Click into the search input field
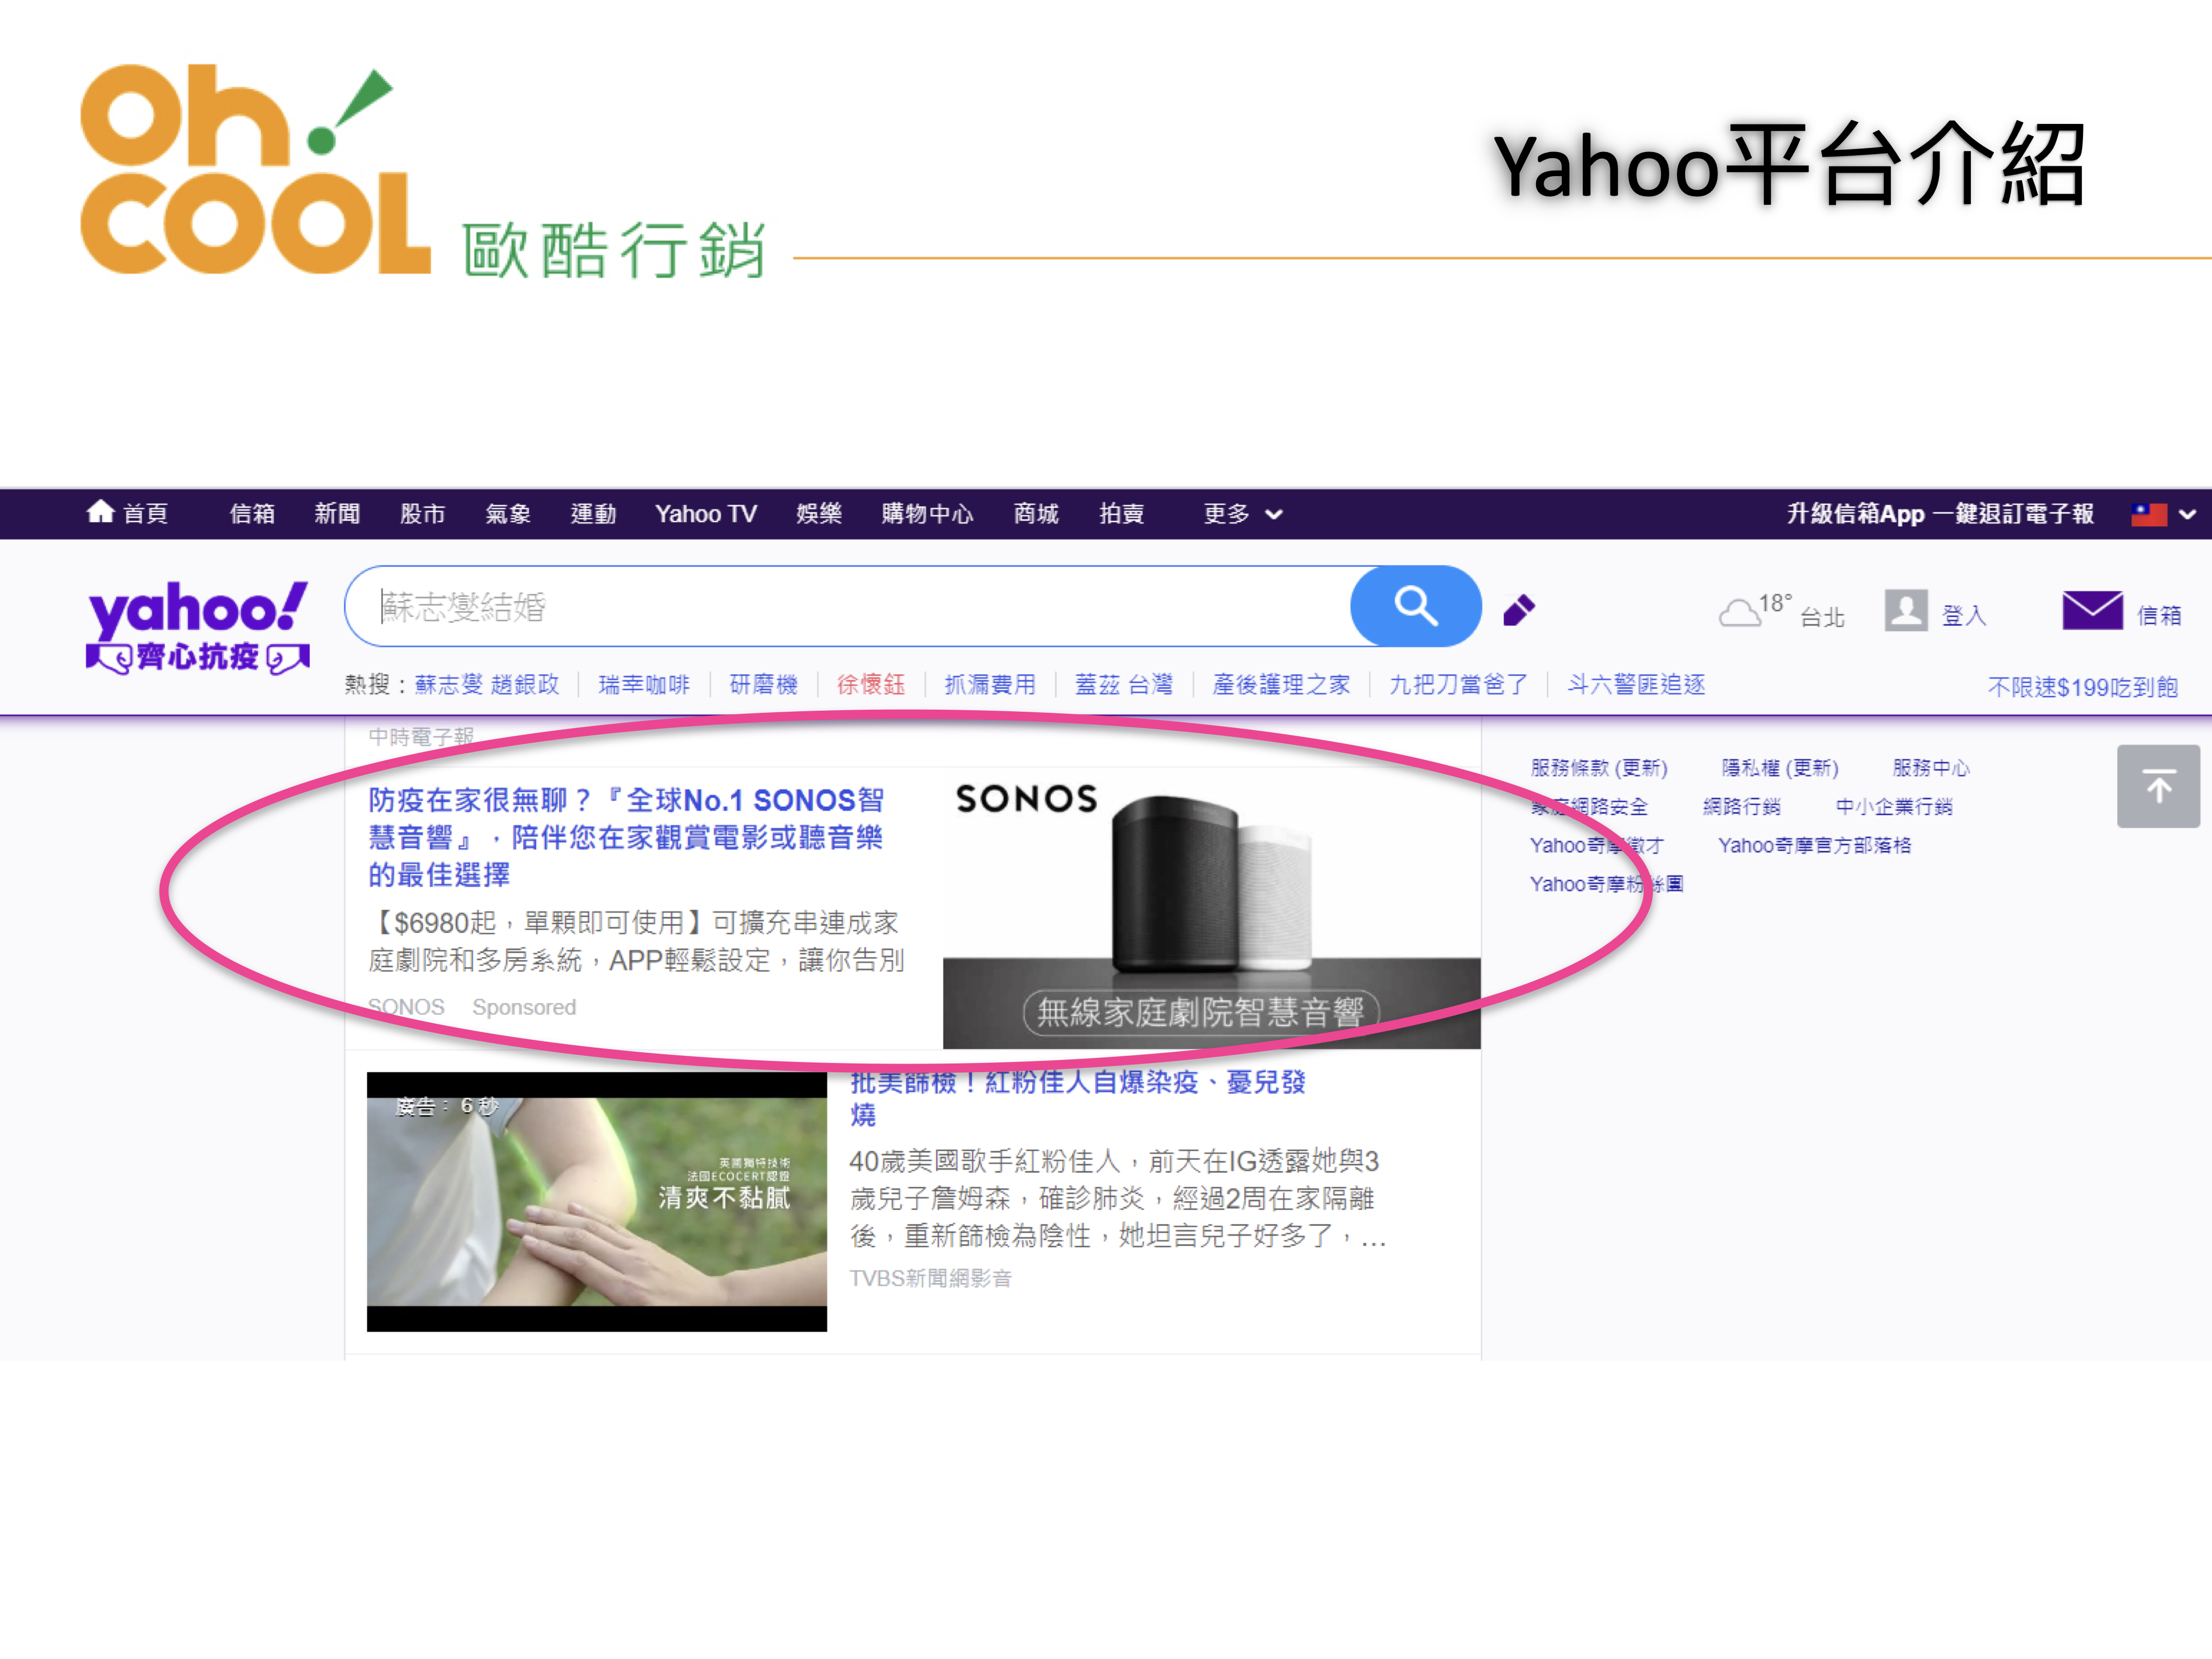The width and height of the screenshot is (2212, 1659). click(850, 606)
